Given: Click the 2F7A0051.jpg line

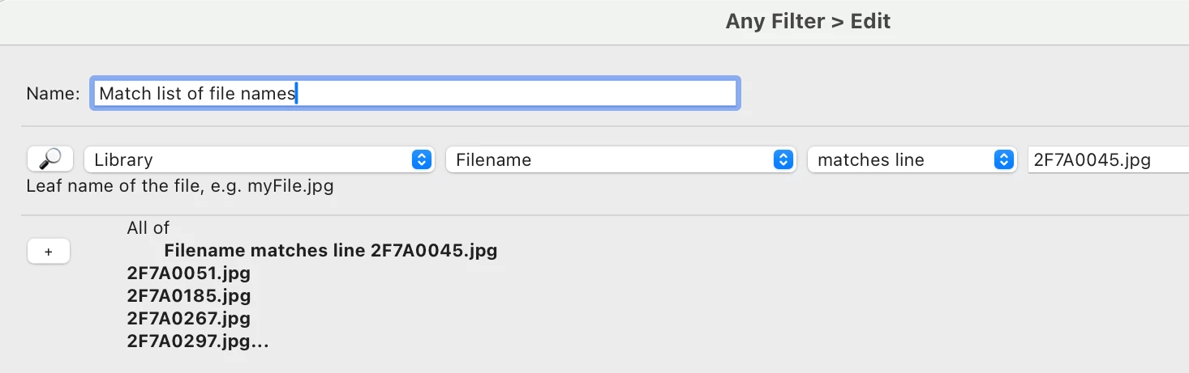Looking at the screenshot, I should [189, 273].
